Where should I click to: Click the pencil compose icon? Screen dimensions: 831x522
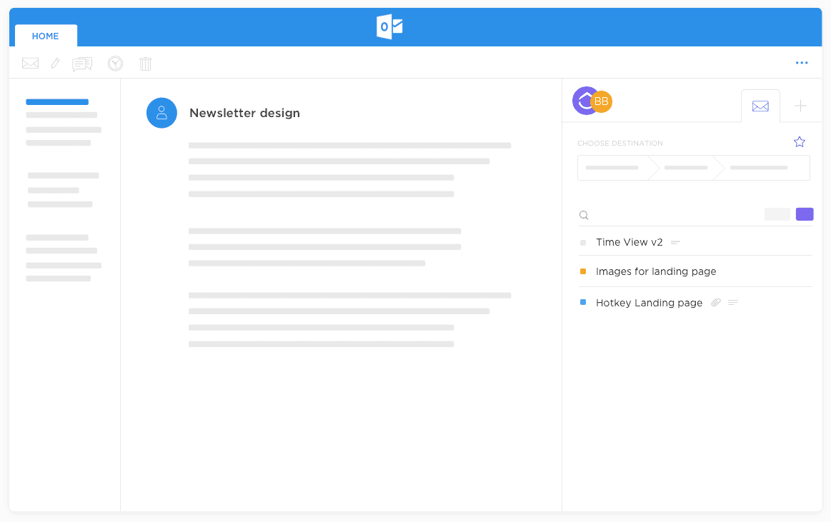click(x=55, y=64)
